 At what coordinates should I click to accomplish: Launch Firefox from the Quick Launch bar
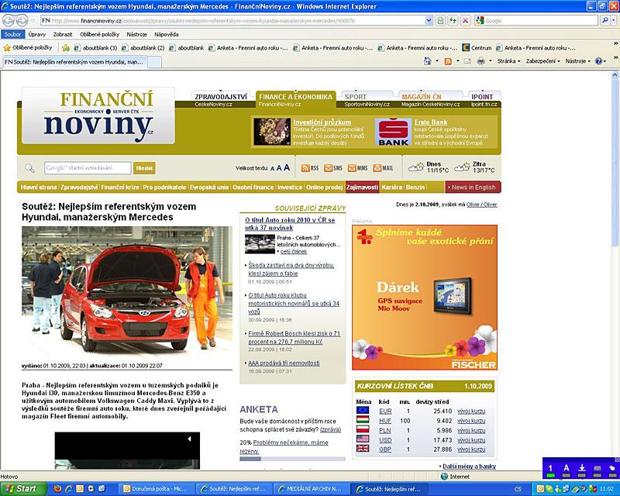[x=57, y=488]
